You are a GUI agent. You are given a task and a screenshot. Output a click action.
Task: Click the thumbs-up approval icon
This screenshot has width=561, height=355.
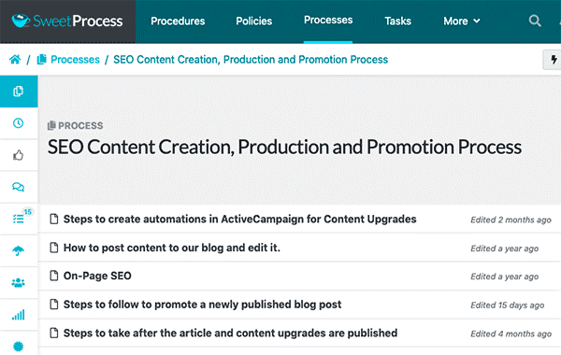pos(19,155)
